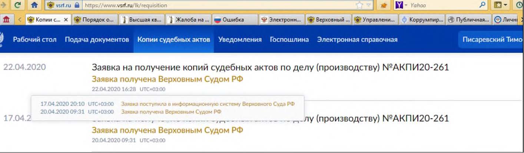
Task: Click the history clock icon
Action: point(520,5)
